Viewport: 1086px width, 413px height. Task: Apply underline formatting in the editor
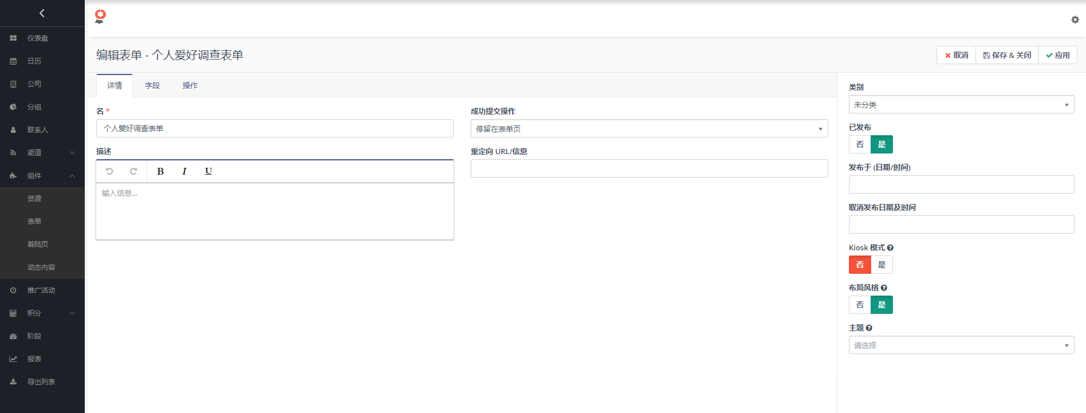click(x=208, y=171)
